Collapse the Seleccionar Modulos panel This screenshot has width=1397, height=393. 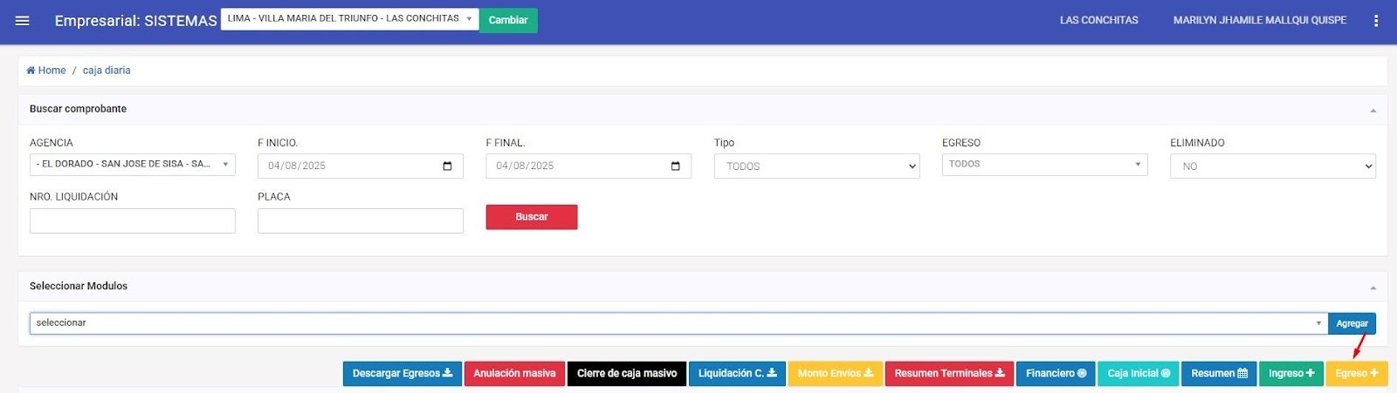point(1373,288)
